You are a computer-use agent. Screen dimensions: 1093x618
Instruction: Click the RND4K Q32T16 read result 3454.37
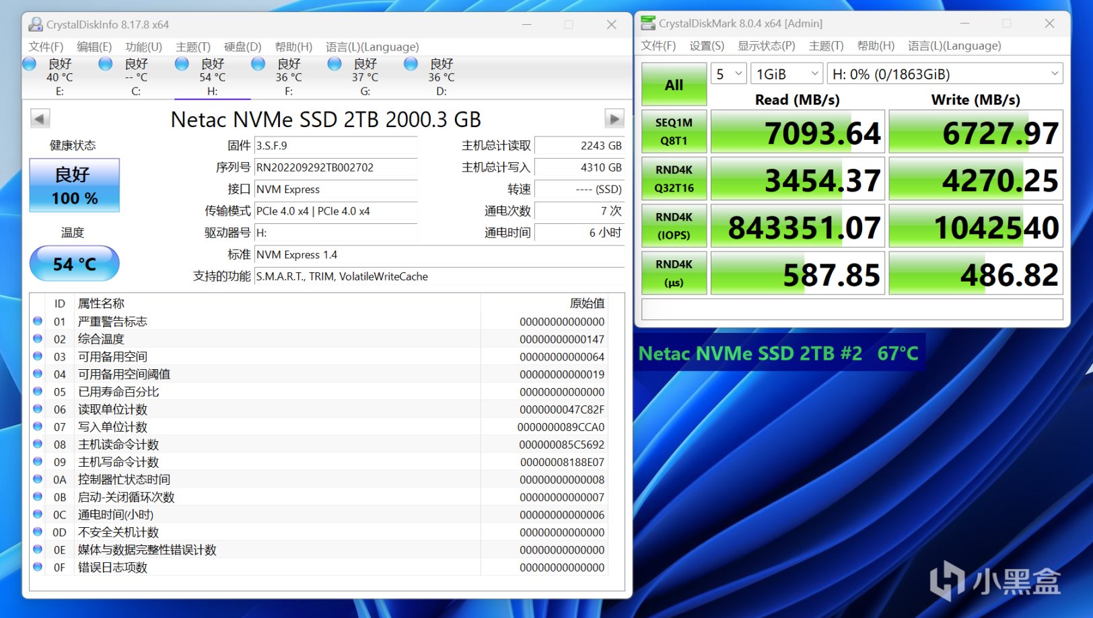tap(798, 179)
